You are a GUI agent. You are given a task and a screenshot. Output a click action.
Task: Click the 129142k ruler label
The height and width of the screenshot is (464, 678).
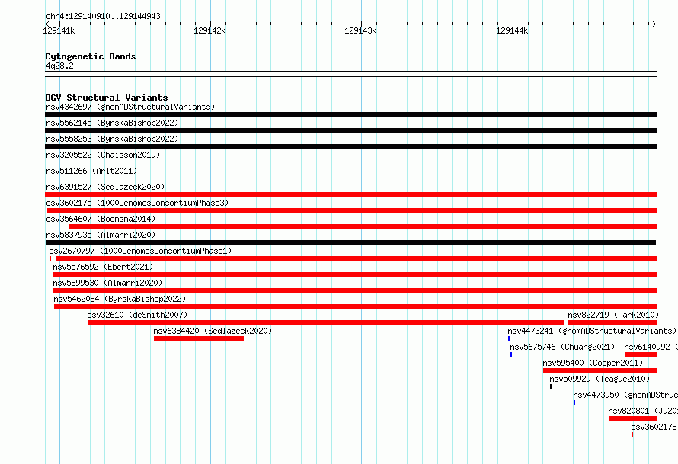209,30
